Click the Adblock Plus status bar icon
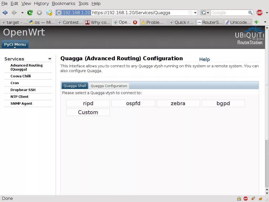This screenshot has height=202, width=269. pos(246,199)
